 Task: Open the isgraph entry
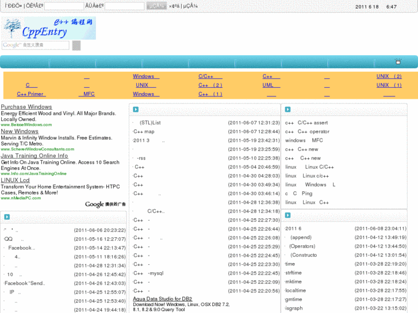294,308
